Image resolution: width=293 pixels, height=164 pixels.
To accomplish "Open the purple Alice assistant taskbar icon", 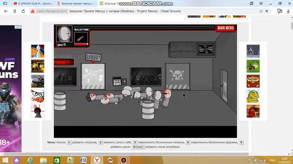I will click(x=16, y=160).
